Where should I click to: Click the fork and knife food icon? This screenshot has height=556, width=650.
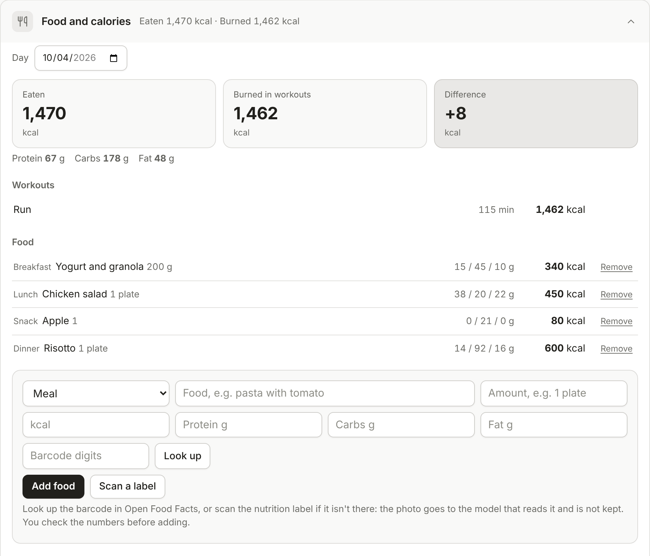(23, 21)
